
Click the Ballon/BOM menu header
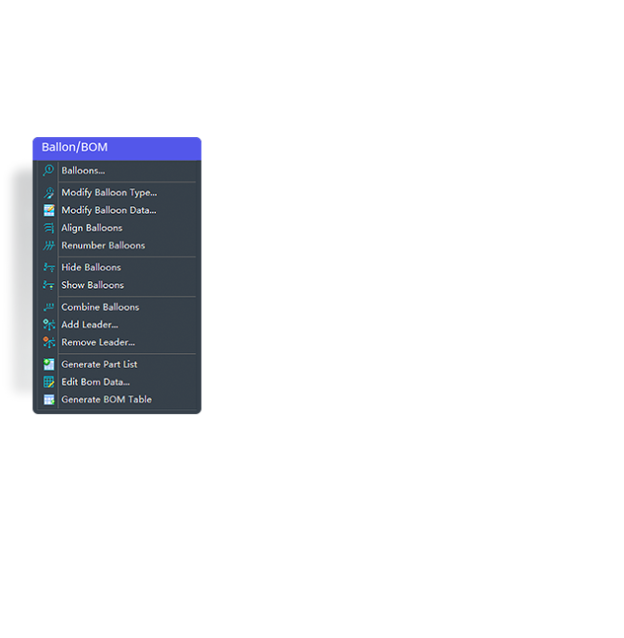pos(117,148)
